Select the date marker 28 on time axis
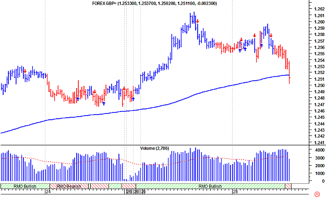 coord(235,192)
